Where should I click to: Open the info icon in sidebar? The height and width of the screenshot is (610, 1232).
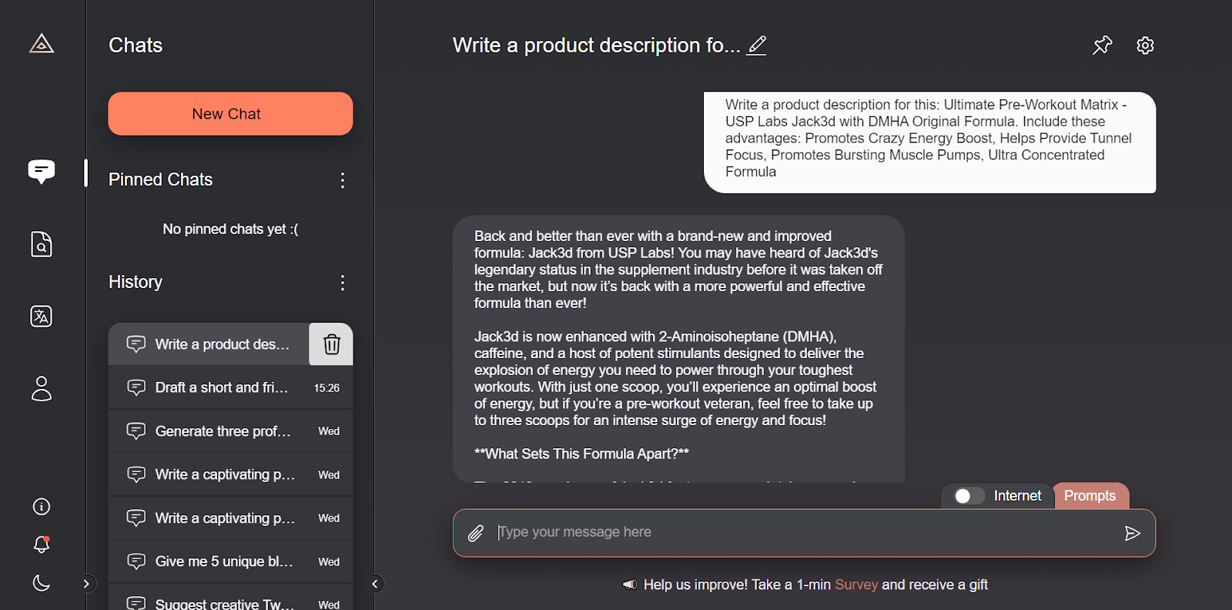tap(42, 507)
